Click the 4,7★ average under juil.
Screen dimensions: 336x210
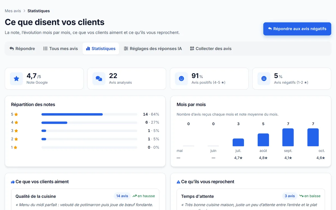[238, 158]
